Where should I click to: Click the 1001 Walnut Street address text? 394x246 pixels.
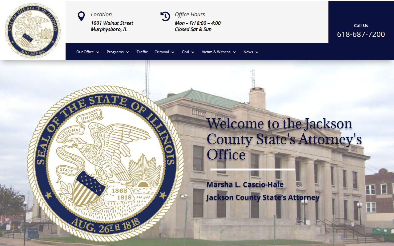point(112,23)
